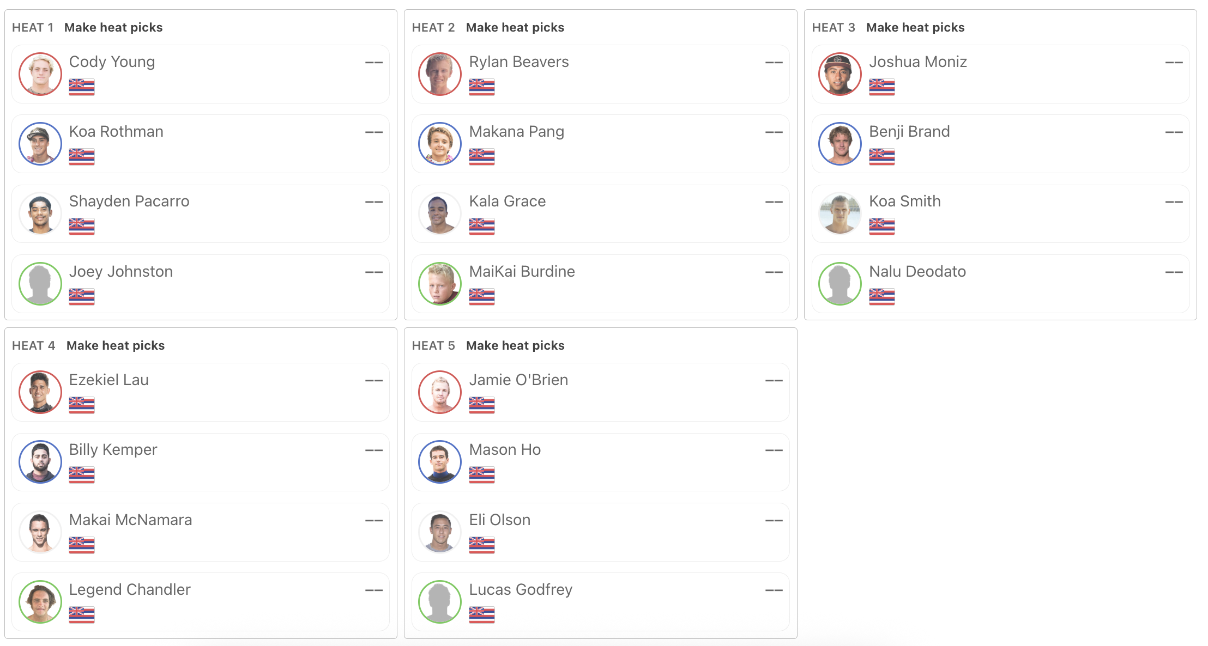Click Cody Young's avatar photo
This screenshot has height=646, width=1208.
click(x=40, y=74)
